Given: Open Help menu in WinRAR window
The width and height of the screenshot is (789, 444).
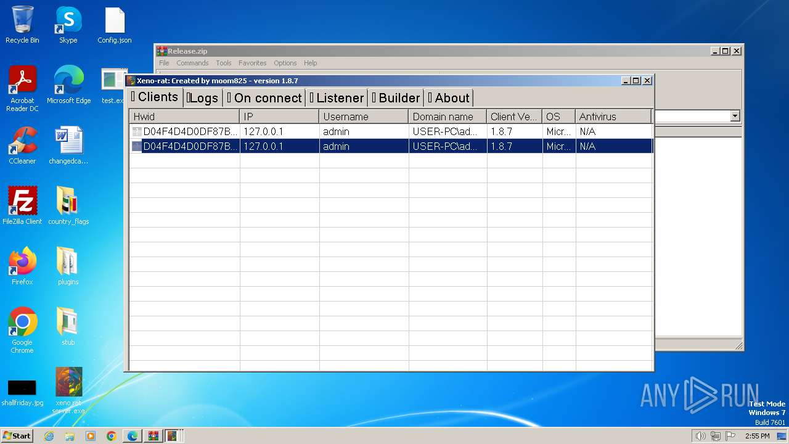Looking at the screenshot, I should pos(311,63).
